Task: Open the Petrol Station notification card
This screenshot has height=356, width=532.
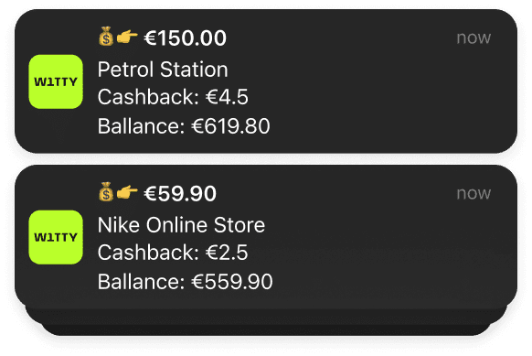Action: pos(266,81)
